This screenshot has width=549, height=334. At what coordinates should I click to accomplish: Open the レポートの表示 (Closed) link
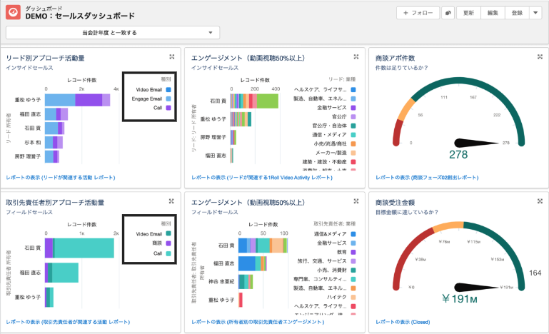tap(403, 322)
